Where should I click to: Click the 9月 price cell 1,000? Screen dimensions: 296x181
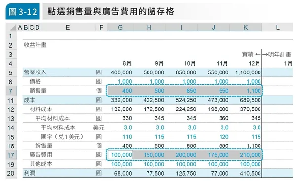(157, 82)
